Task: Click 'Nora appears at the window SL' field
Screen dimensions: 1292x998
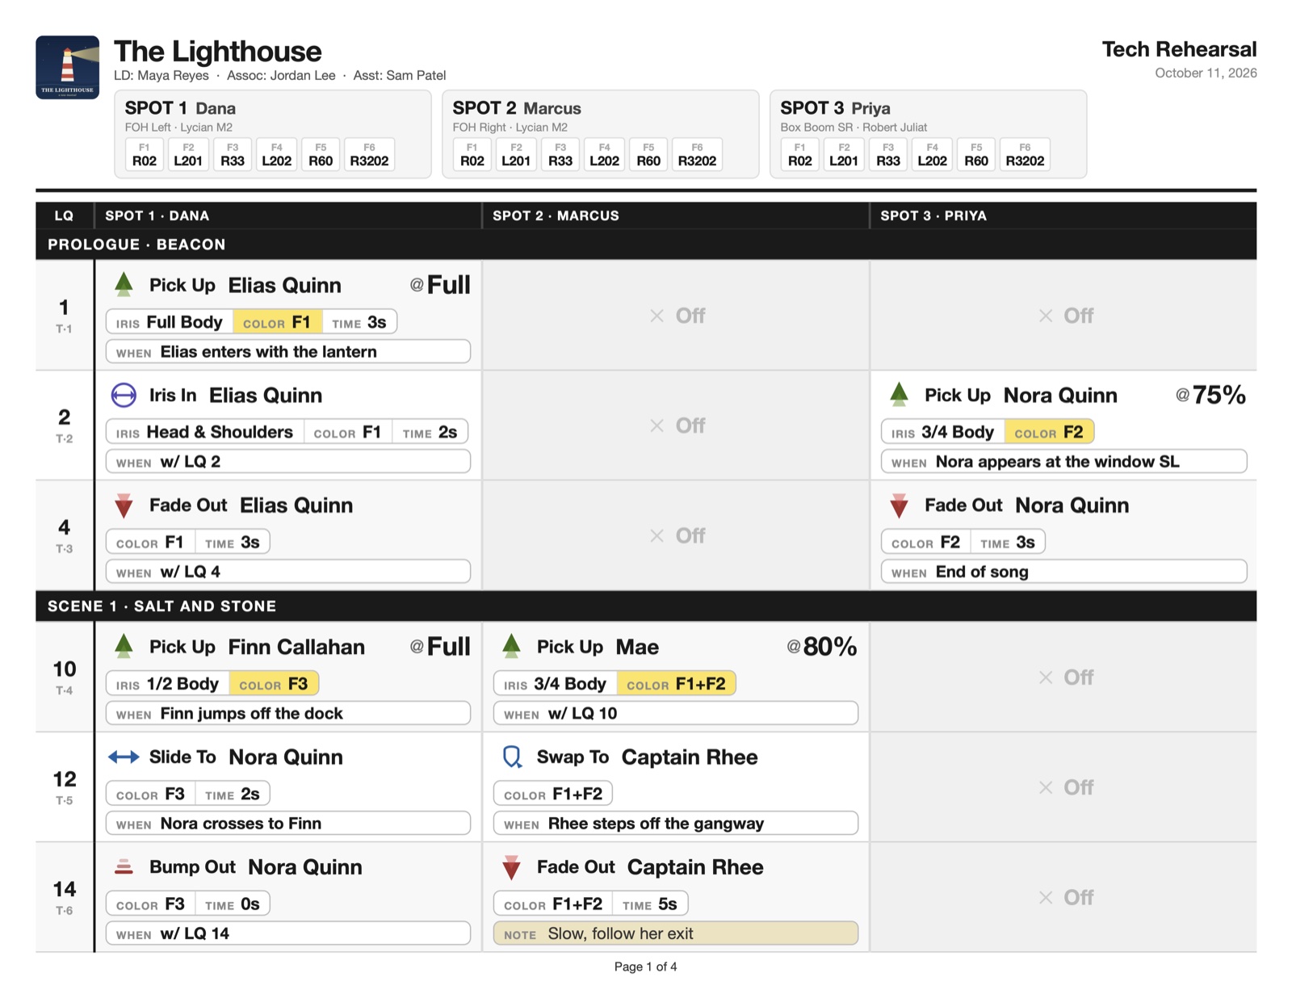Action: pyautogui.click(x=1063, y=462)
